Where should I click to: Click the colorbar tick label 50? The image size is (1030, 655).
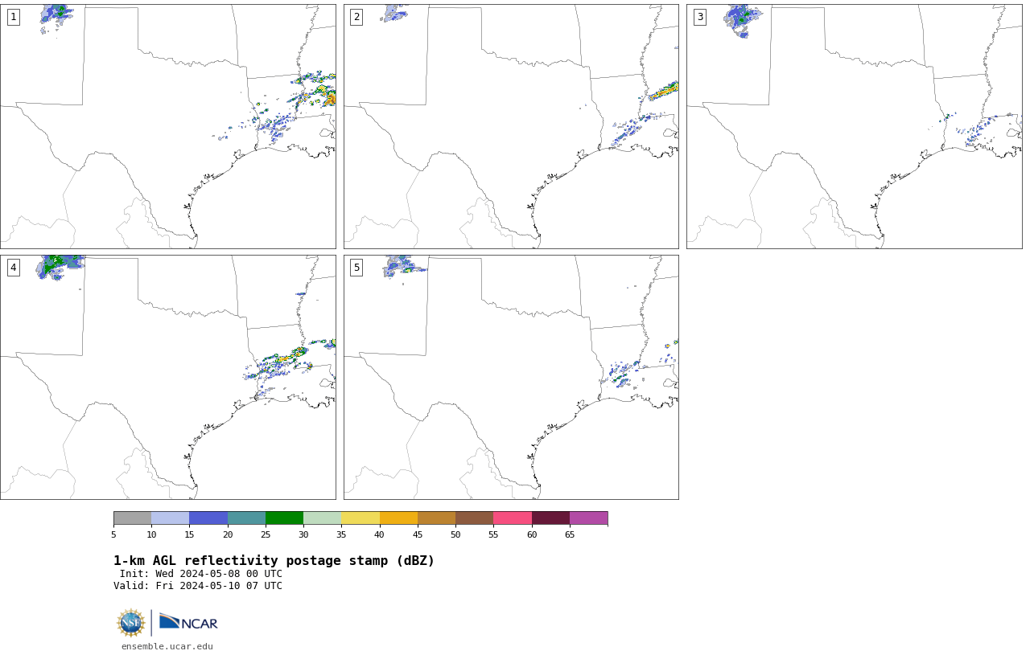pyautogui.click(x=455, y=534)
